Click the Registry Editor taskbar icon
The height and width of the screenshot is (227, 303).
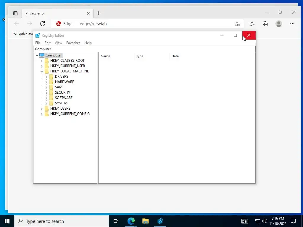coord(160,221)
